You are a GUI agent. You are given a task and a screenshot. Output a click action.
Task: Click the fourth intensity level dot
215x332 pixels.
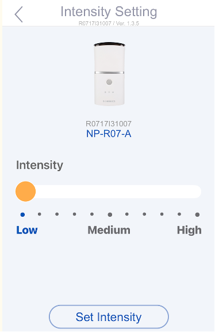pos(74,214)
